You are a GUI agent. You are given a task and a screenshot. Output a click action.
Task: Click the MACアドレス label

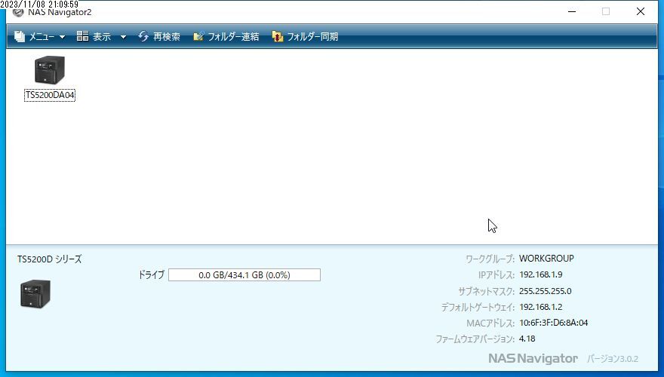click(x=490, y=323)
